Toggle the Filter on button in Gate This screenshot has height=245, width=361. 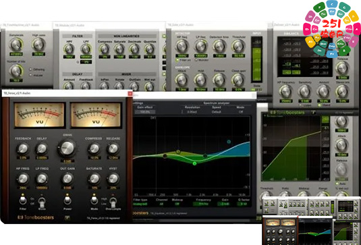[177, 60]
